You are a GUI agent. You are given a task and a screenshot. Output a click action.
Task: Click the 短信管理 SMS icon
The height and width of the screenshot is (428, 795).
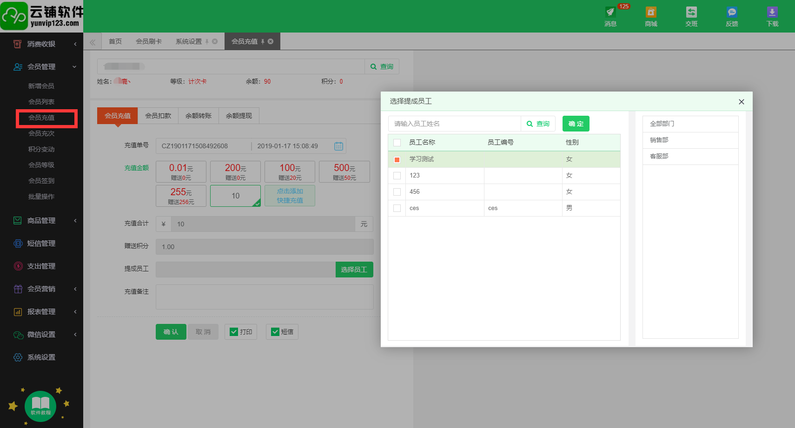18,244
